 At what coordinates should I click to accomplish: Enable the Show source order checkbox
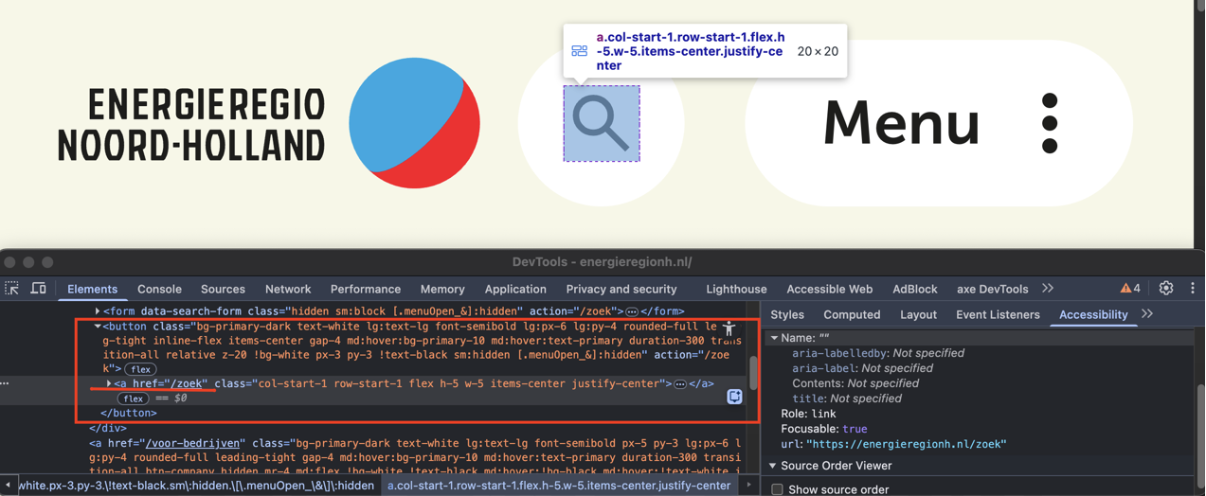coord(778,489)
